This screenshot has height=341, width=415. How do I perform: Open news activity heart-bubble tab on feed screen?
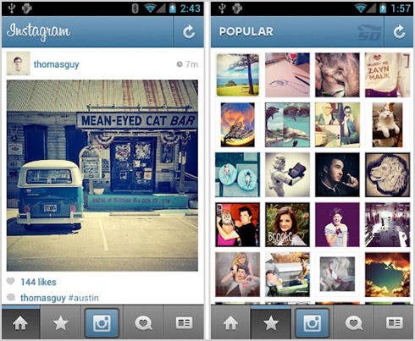pos(143,323)
